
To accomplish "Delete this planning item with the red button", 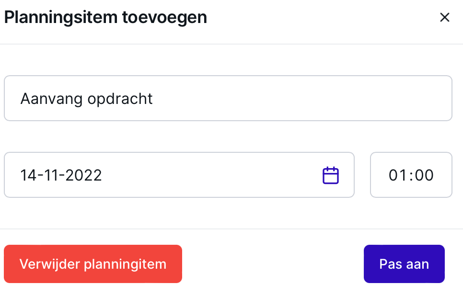I will click(93, 264).
